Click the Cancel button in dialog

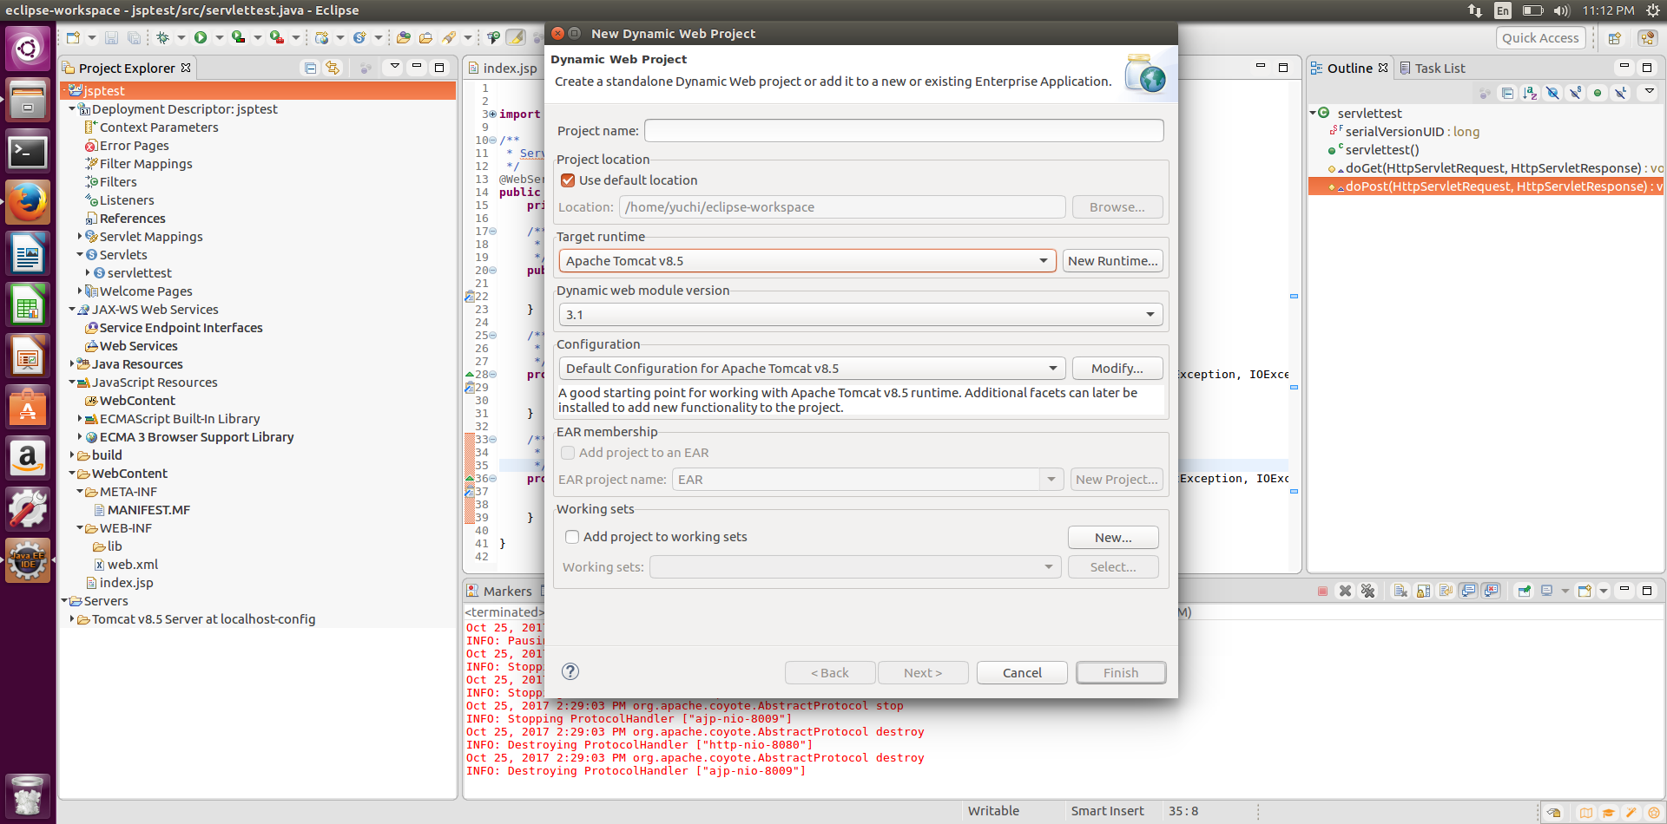[1022, 672]
